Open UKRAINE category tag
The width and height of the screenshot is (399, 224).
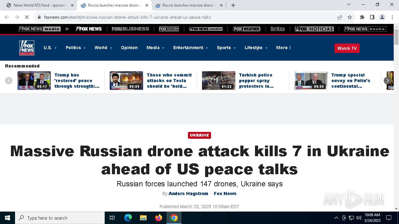coord(199,135)
